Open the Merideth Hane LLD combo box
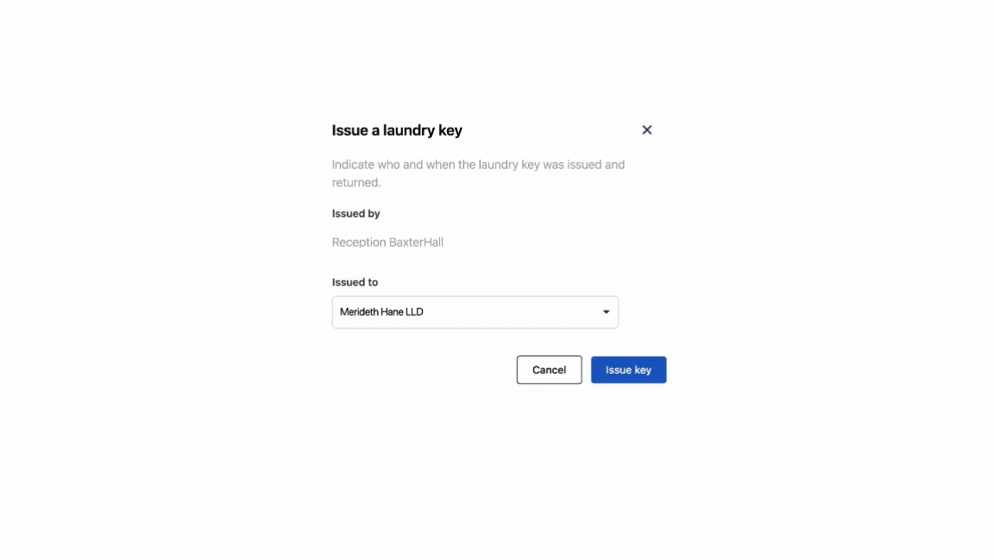The height and width of the screenshot is (559, 994). (475, 312)
